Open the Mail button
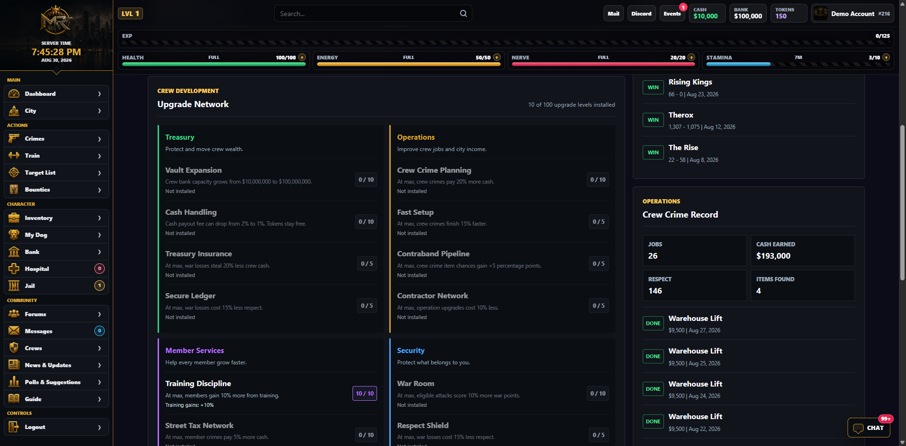 (613, 14)
